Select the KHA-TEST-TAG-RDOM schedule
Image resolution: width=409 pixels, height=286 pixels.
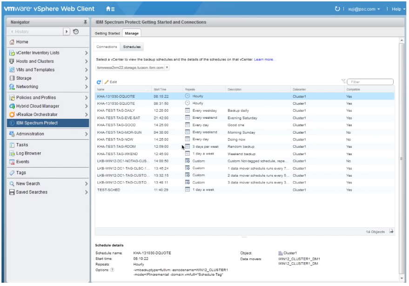pos(245,147)
